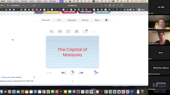Click the reset circular-arrow icon above card
The image size is (170, 95).
(76, 31)
